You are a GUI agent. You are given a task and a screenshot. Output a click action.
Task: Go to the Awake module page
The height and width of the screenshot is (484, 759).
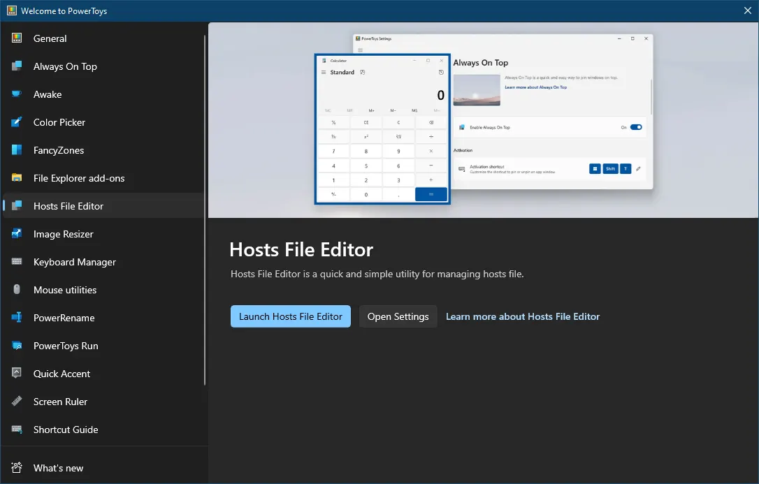coord(103,94)
